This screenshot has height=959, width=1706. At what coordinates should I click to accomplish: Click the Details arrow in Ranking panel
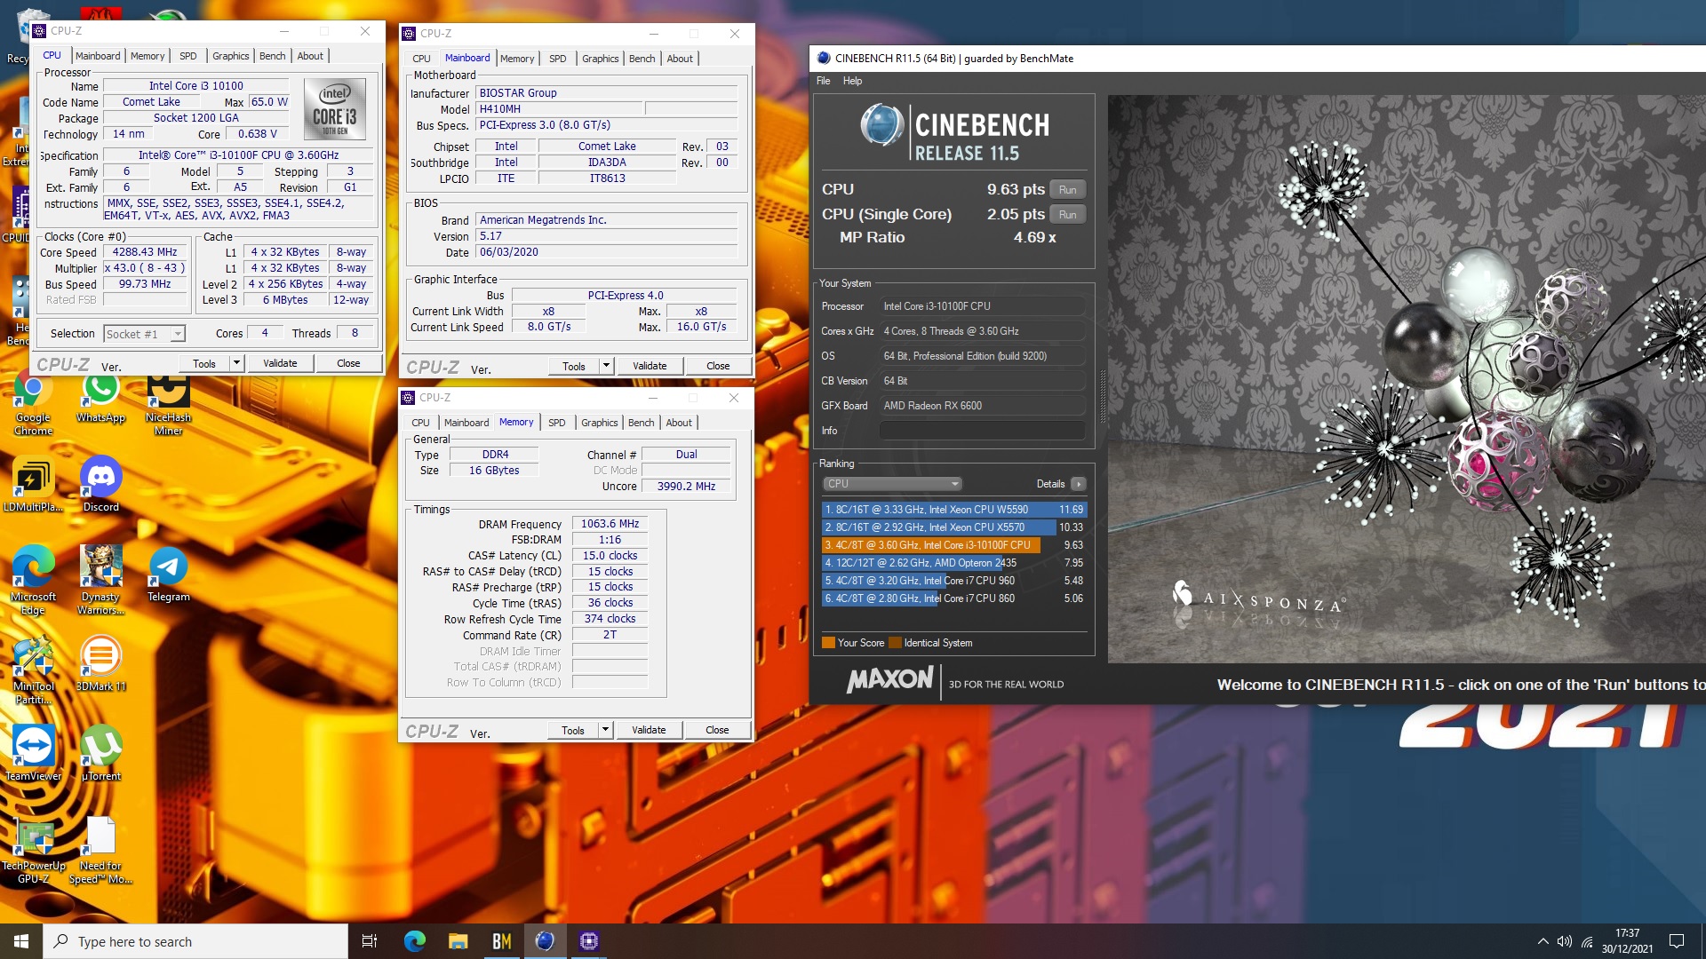pos(1078,484)
